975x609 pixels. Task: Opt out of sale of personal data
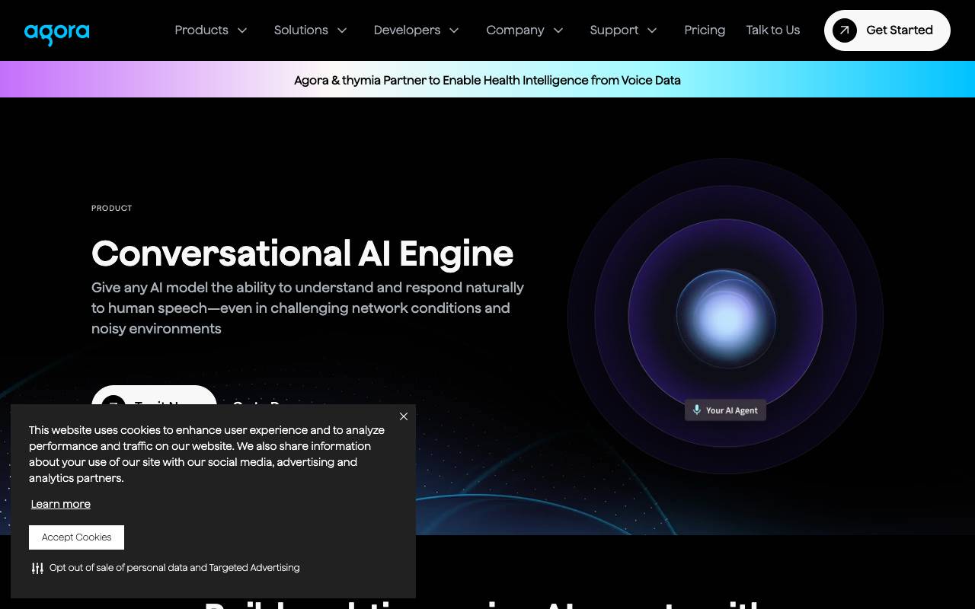click(x=174, y=568)
